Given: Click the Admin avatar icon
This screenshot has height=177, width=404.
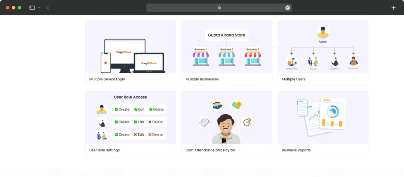Looking at the screenshot, I should click(323, 32).
